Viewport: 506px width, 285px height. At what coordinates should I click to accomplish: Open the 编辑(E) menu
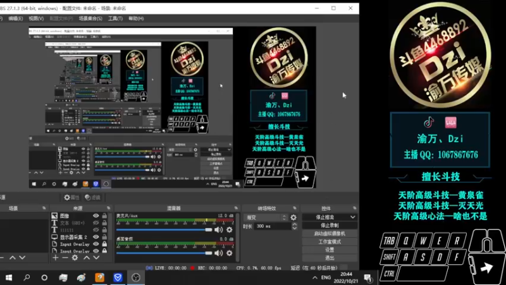(15, 18)
